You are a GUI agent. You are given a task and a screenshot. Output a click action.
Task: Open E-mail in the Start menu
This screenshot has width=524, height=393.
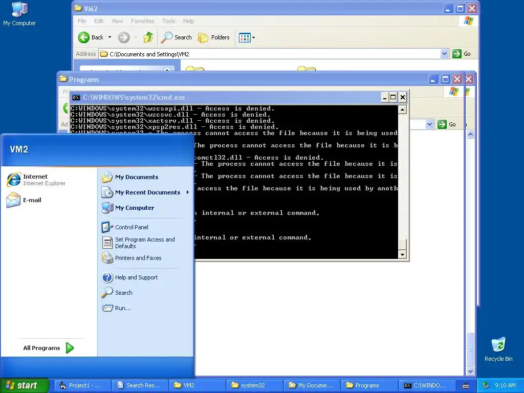pyautogui.click(x=24, y=200)
